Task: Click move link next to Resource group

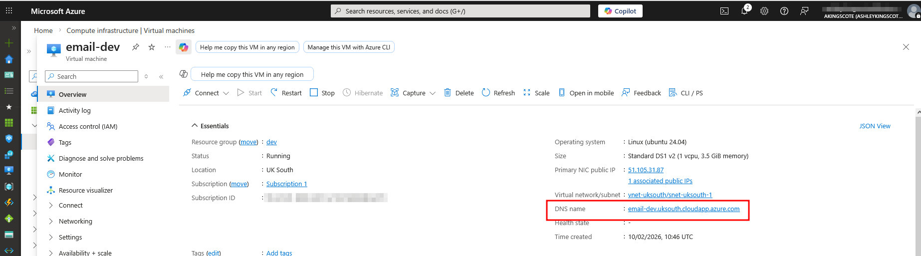Action: click(x=248, y=142)
